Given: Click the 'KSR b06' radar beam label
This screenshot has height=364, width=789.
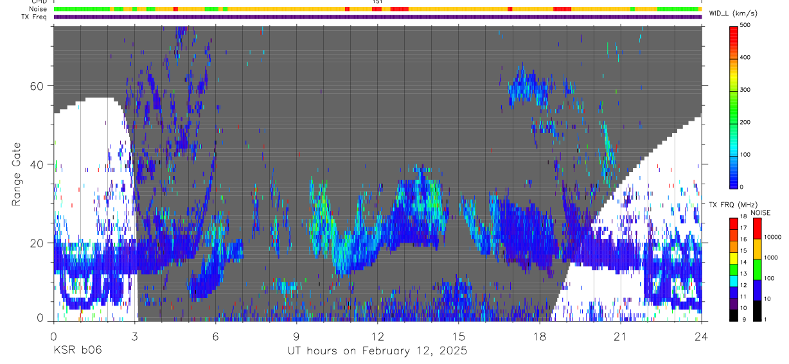Looking at the screenshot, I should point(77,351).
